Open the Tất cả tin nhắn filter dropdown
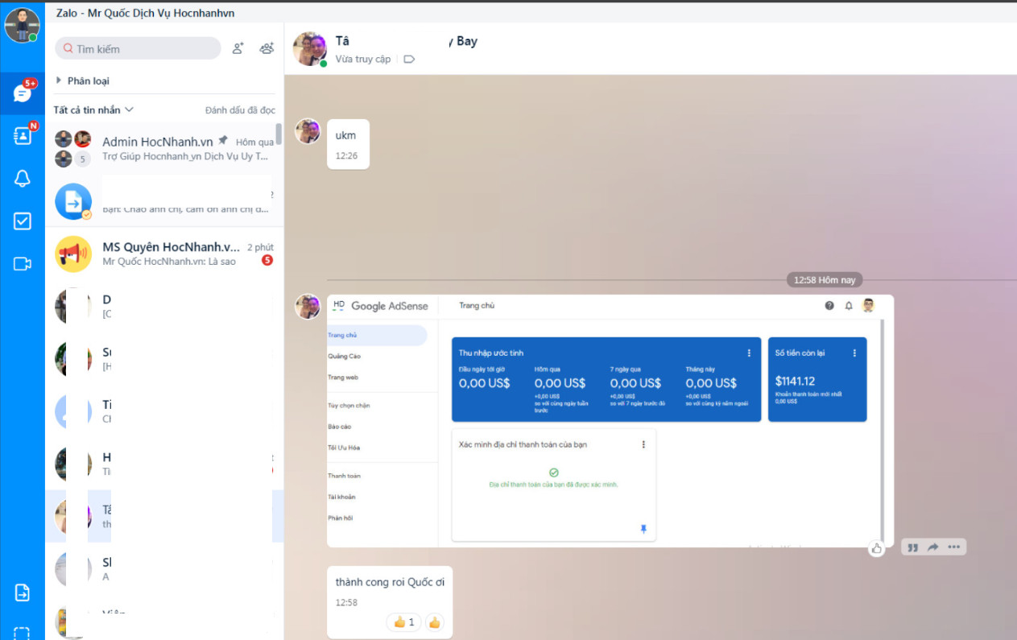Image resolution: width=1017 pixels, height=640 pixels. click(x=93, y=109)
